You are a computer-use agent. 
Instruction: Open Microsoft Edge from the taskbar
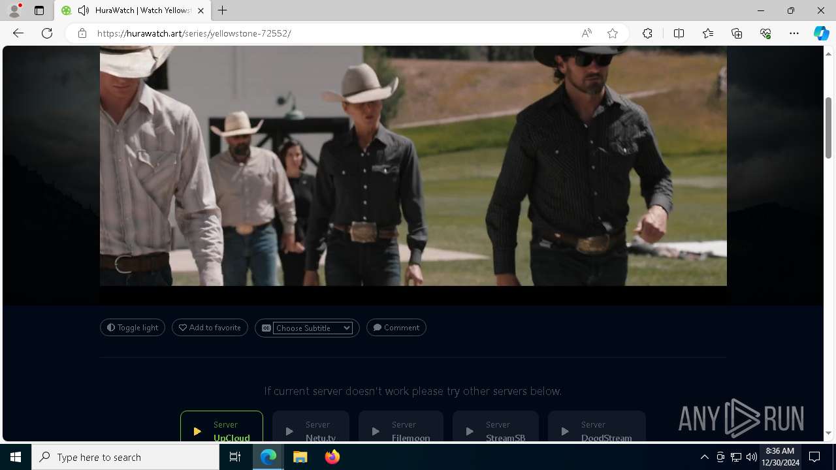coord(268,457)
